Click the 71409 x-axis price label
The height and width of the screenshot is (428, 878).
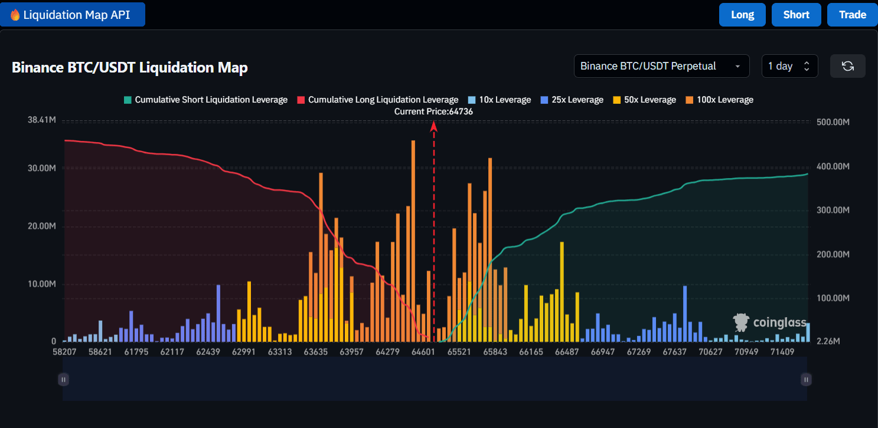click(782, 352)
